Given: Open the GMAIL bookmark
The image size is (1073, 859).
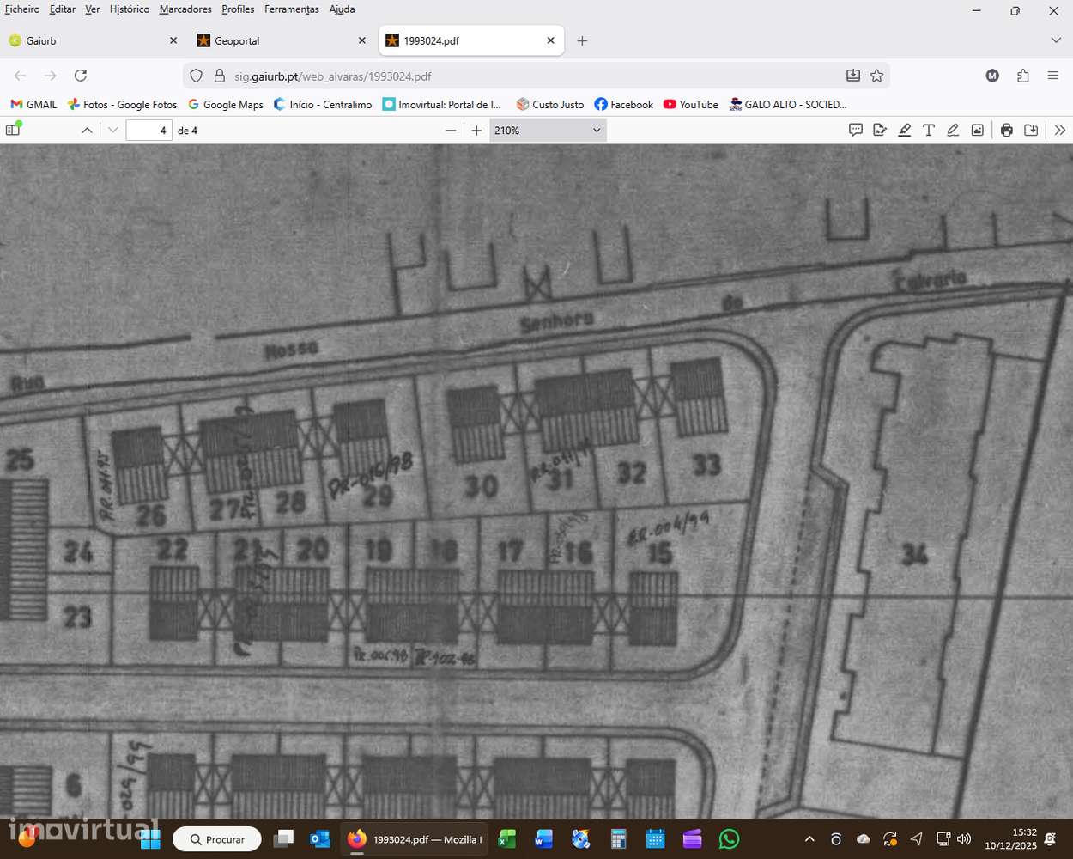Looking at the screenshot, I should pyautogui.click(x=33, y=104).
